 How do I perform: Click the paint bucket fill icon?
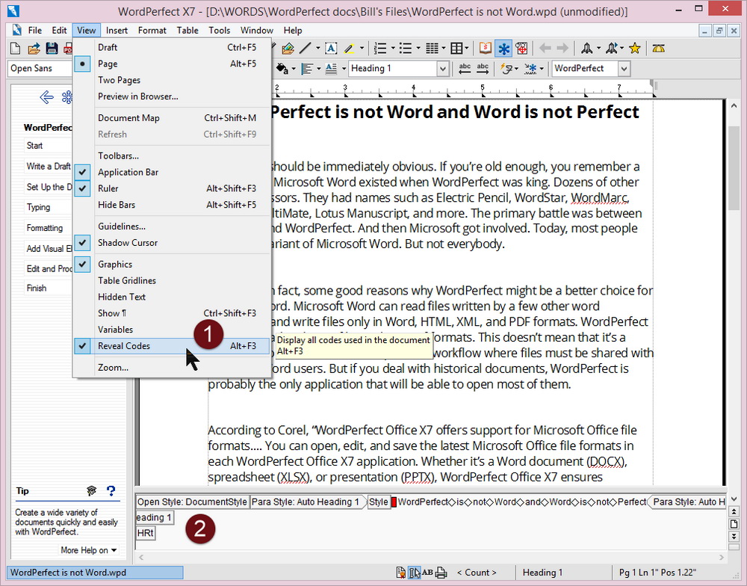(x=282, y=69)
